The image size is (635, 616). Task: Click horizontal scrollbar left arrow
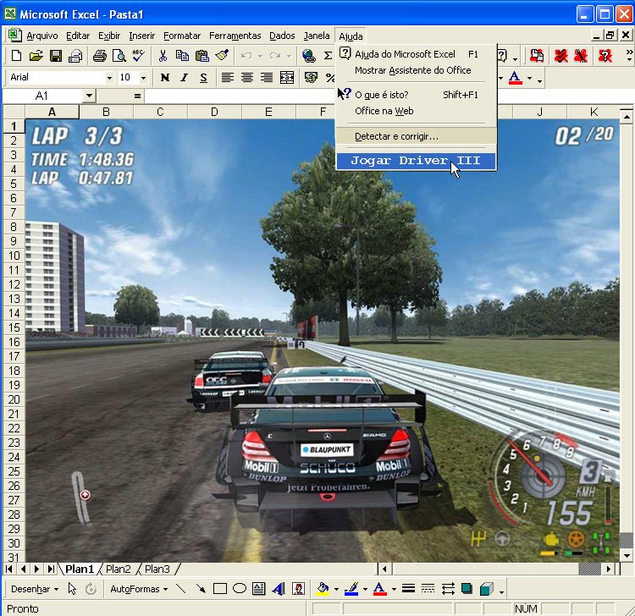pos(384,569)
